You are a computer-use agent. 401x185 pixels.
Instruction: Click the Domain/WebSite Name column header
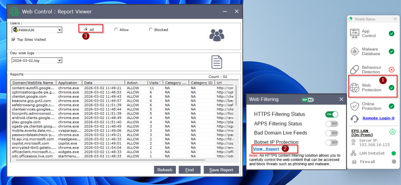tap(33, 83)
